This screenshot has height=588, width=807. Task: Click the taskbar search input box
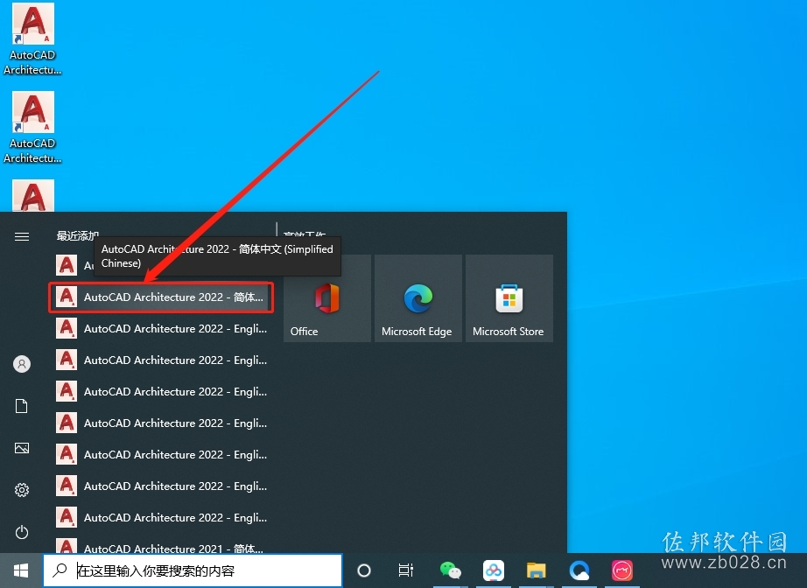coord(193,570)
